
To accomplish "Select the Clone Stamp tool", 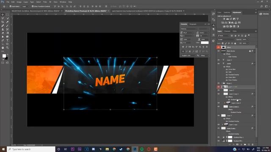I will coord(3,29).
